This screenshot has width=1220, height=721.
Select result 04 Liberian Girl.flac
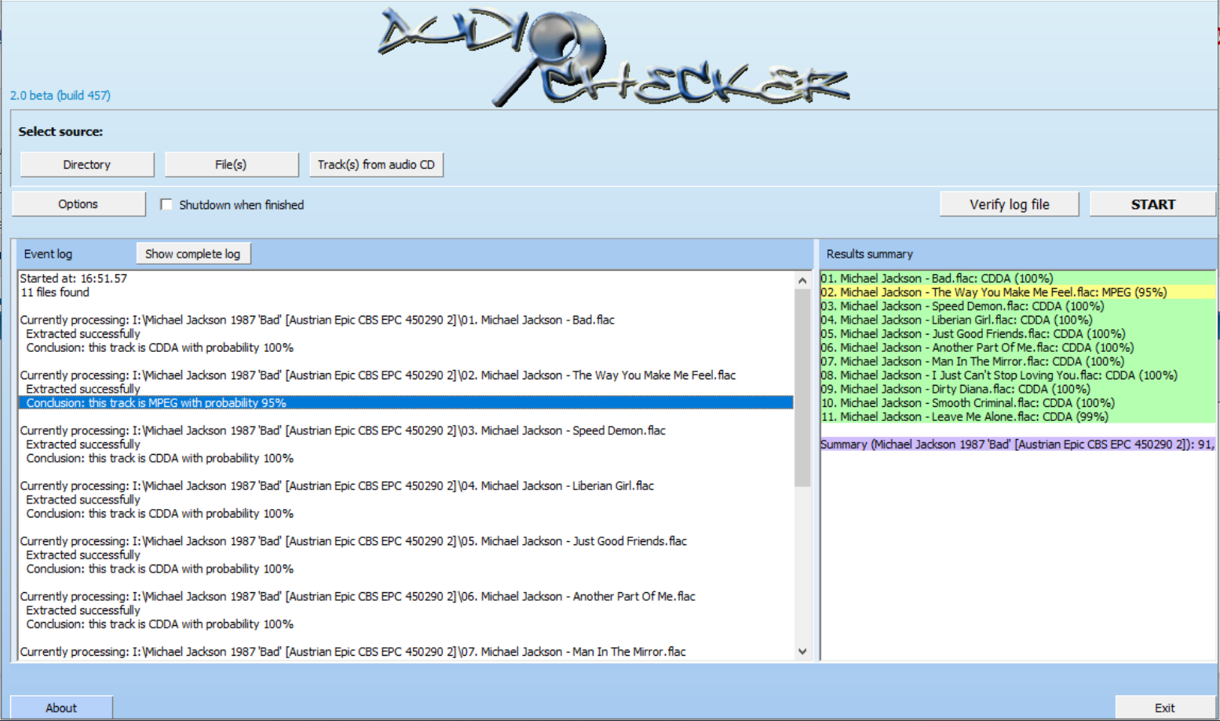coord(1018,320)
